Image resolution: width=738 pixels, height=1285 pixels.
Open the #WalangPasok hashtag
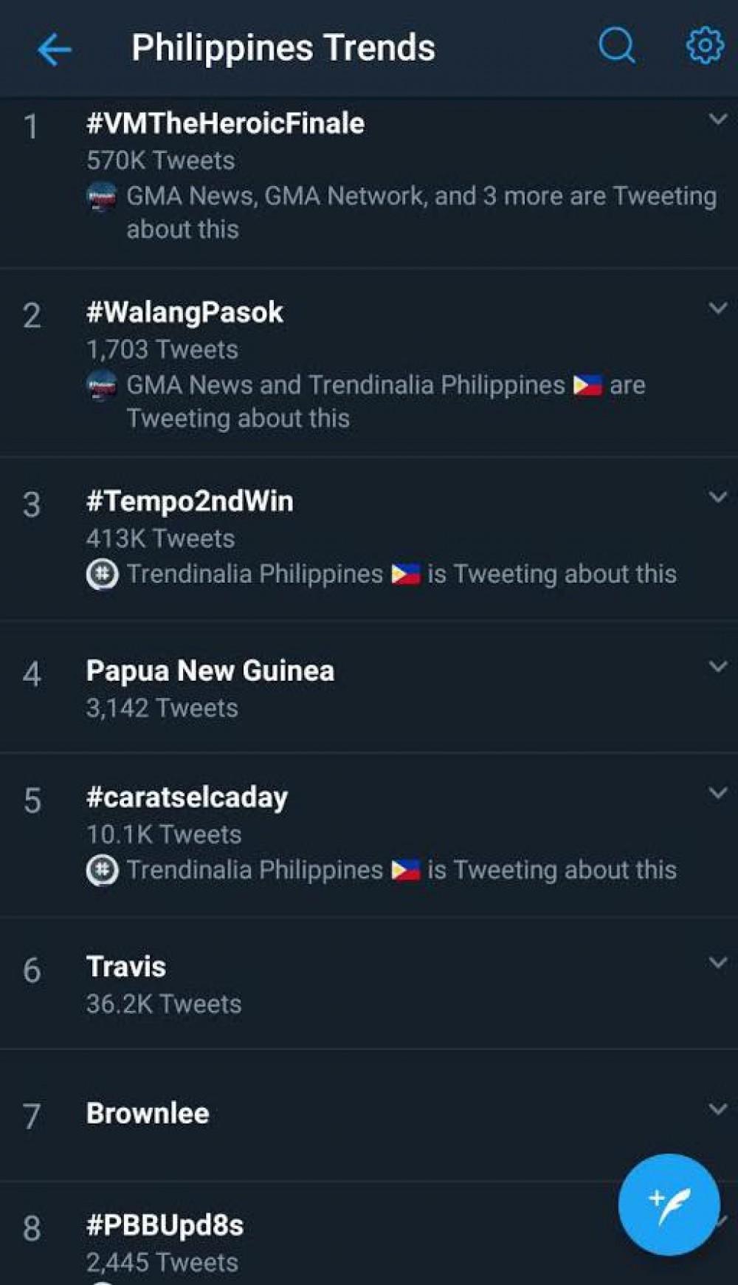184,312
